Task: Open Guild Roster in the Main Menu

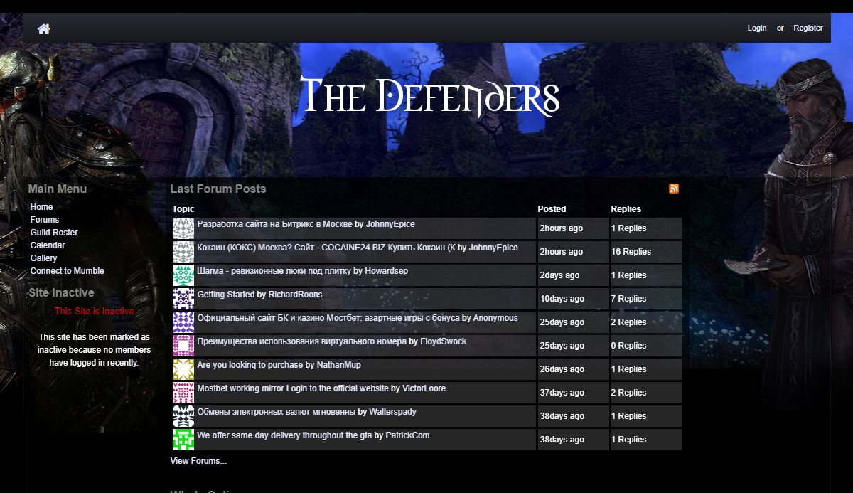Action: (54, 233)
